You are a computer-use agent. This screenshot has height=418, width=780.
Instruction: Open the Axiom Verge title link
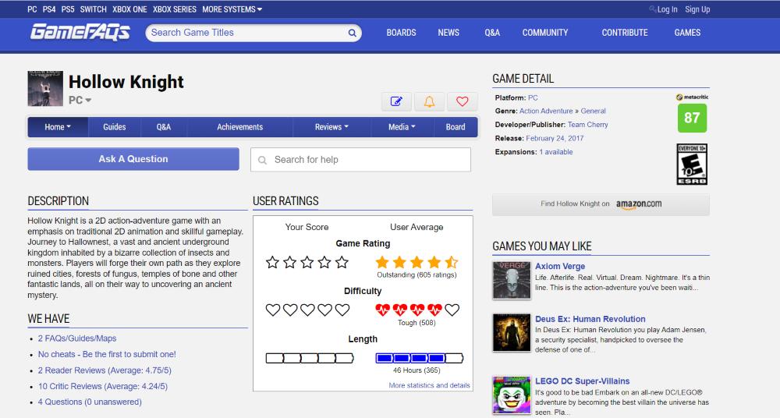560,266
